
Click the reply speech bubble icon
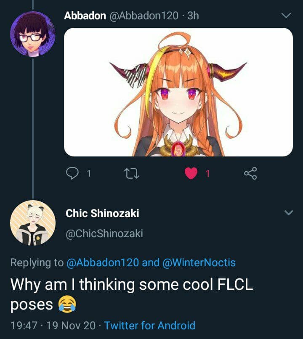(x=72, y=173)
